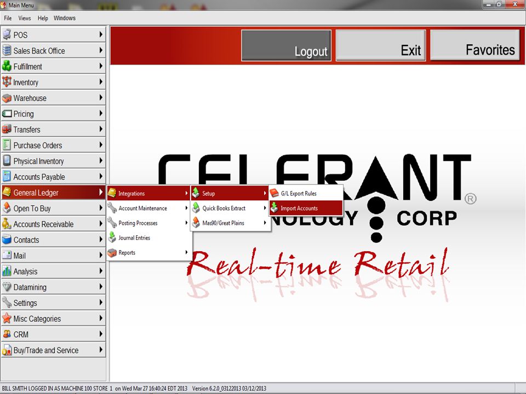Select Journal Entries in submenu
Viewport: 526px width, 394px height.
(x=149, y=237)
